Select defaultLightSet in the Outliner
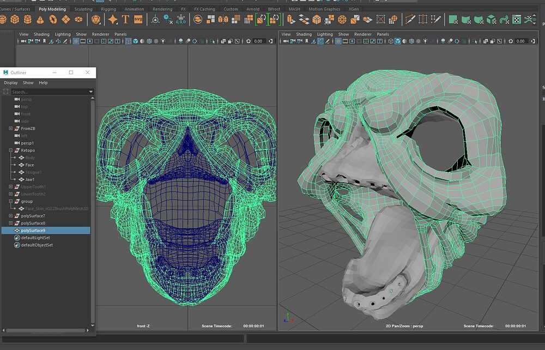This screenshot has width=545, height=350. (x=35, y=238)
